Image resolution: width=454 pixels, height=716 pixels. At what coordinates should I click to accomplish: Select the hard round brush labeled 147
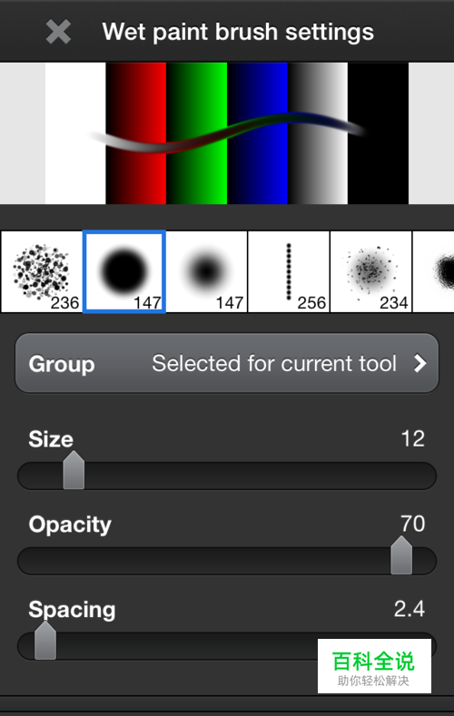pyautogui.click(x=124, y=271)
